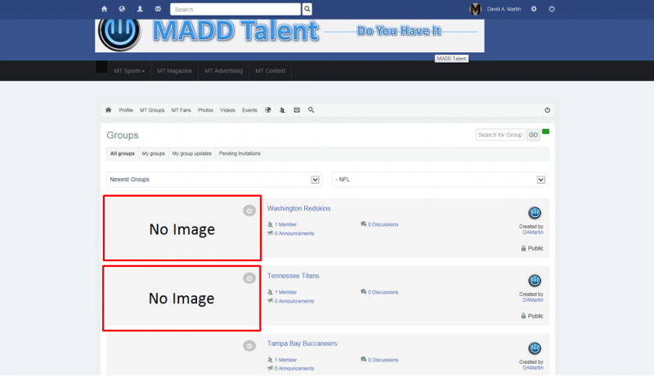View Tennessee Titans 1 Member link
Image resolution: width=654 pixels, height=377 pixels.
pos(285,292)
